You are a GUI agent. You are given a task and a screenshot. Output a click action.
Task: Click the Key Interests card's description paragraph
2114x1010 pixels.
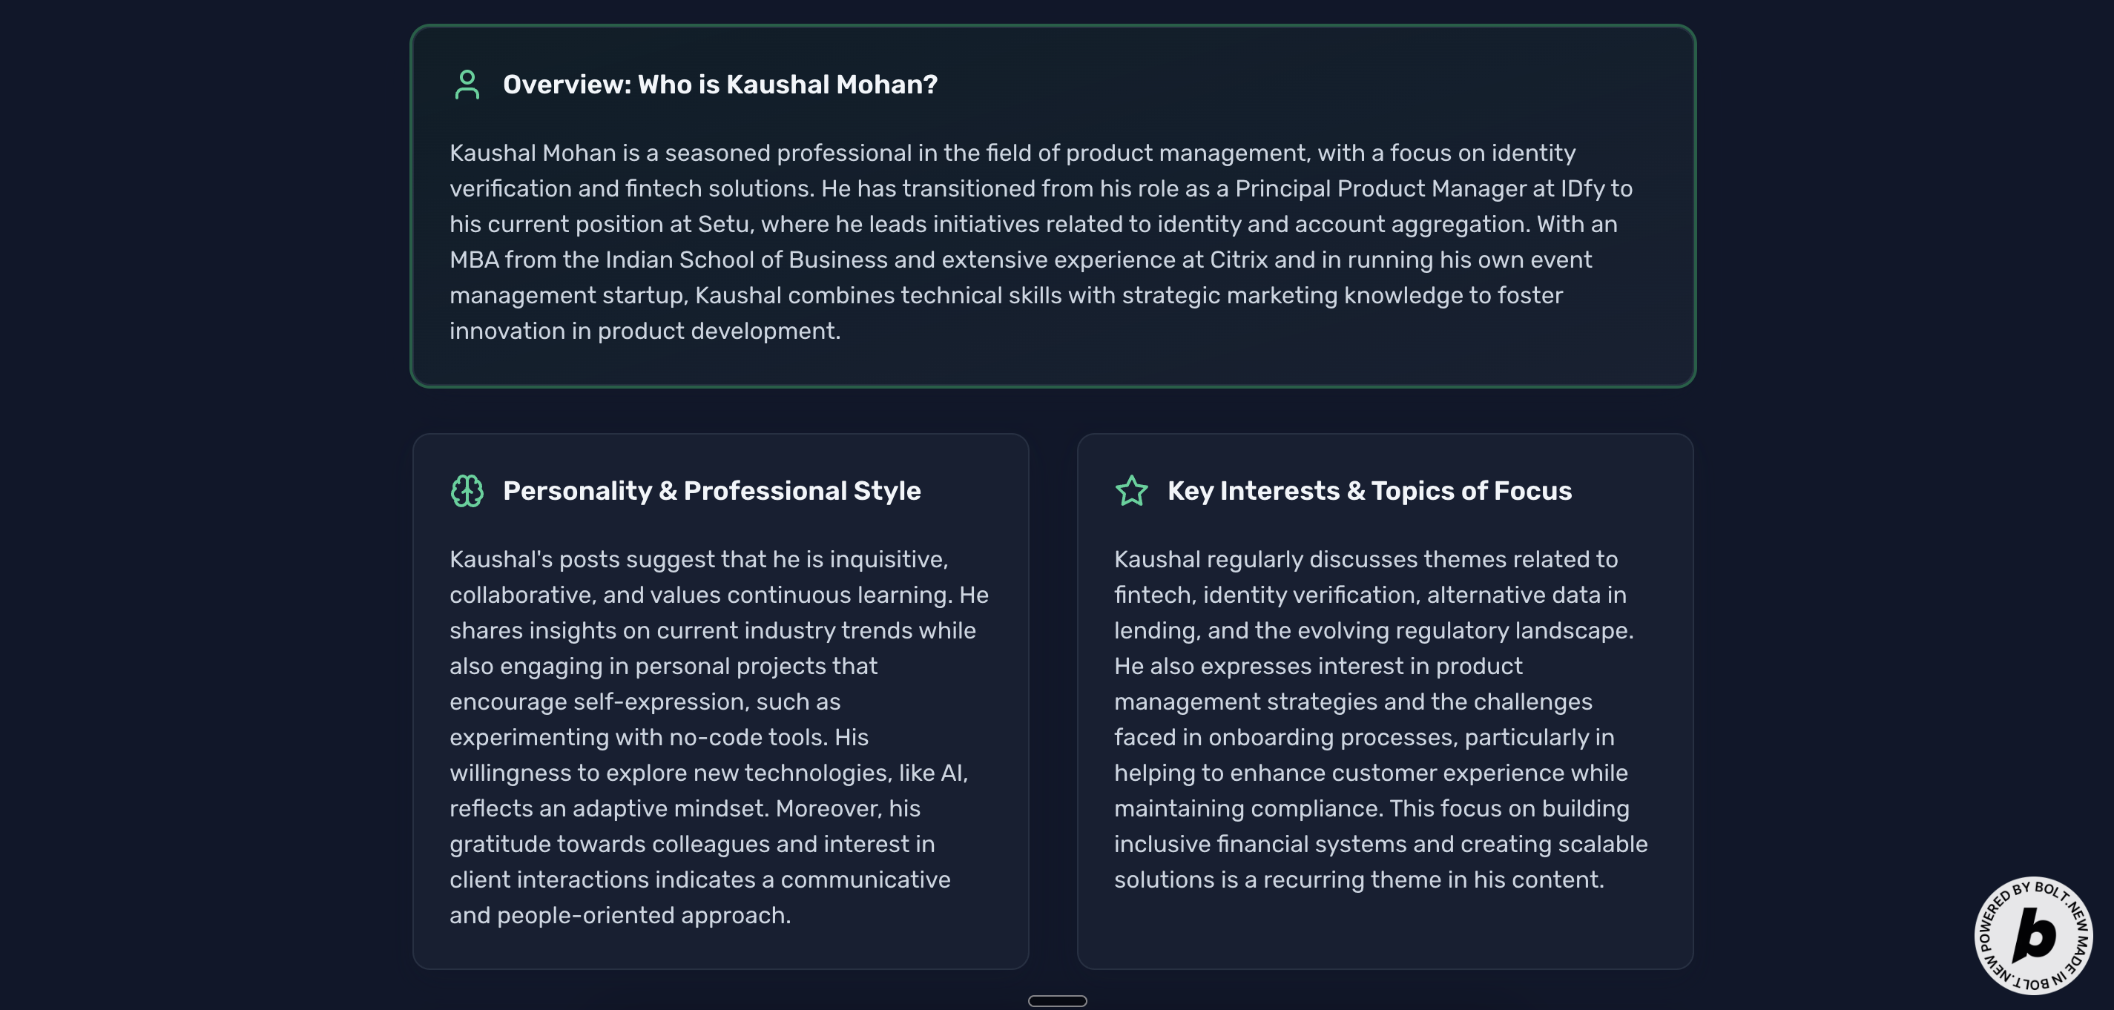point(1381,719)
